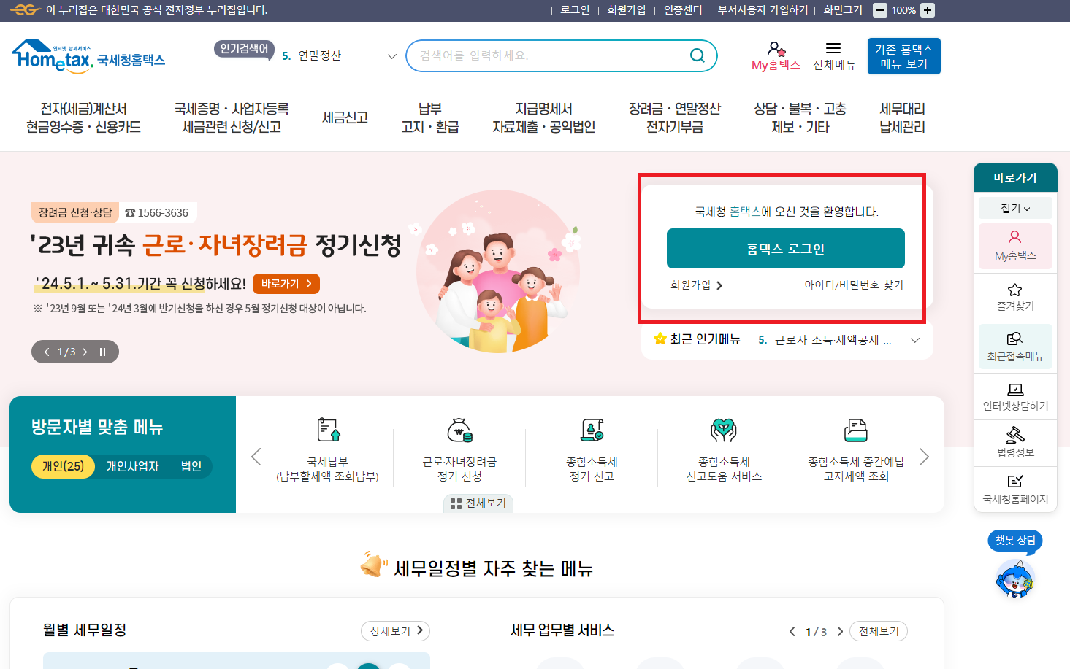The image size is (1070, 669).
Task: Click 로그인 in top utility bar
Action: pos(575,10)
